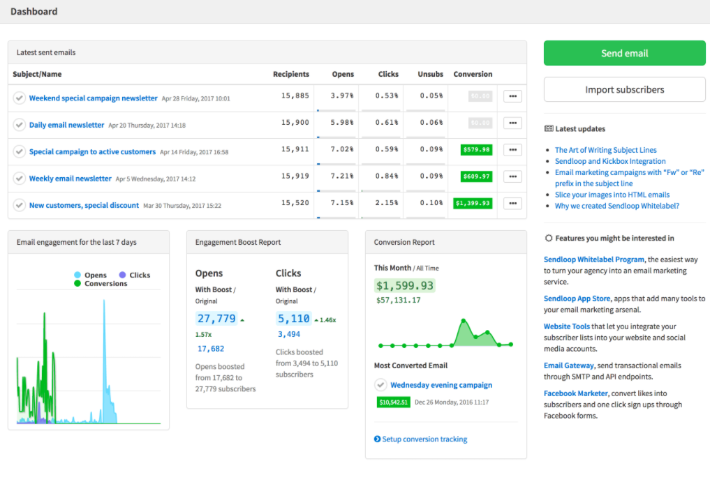This screenshot has height=498, width=710.
Task: Click checkmark icon beside New customers, special discount
Action: [x=19, y=205]
